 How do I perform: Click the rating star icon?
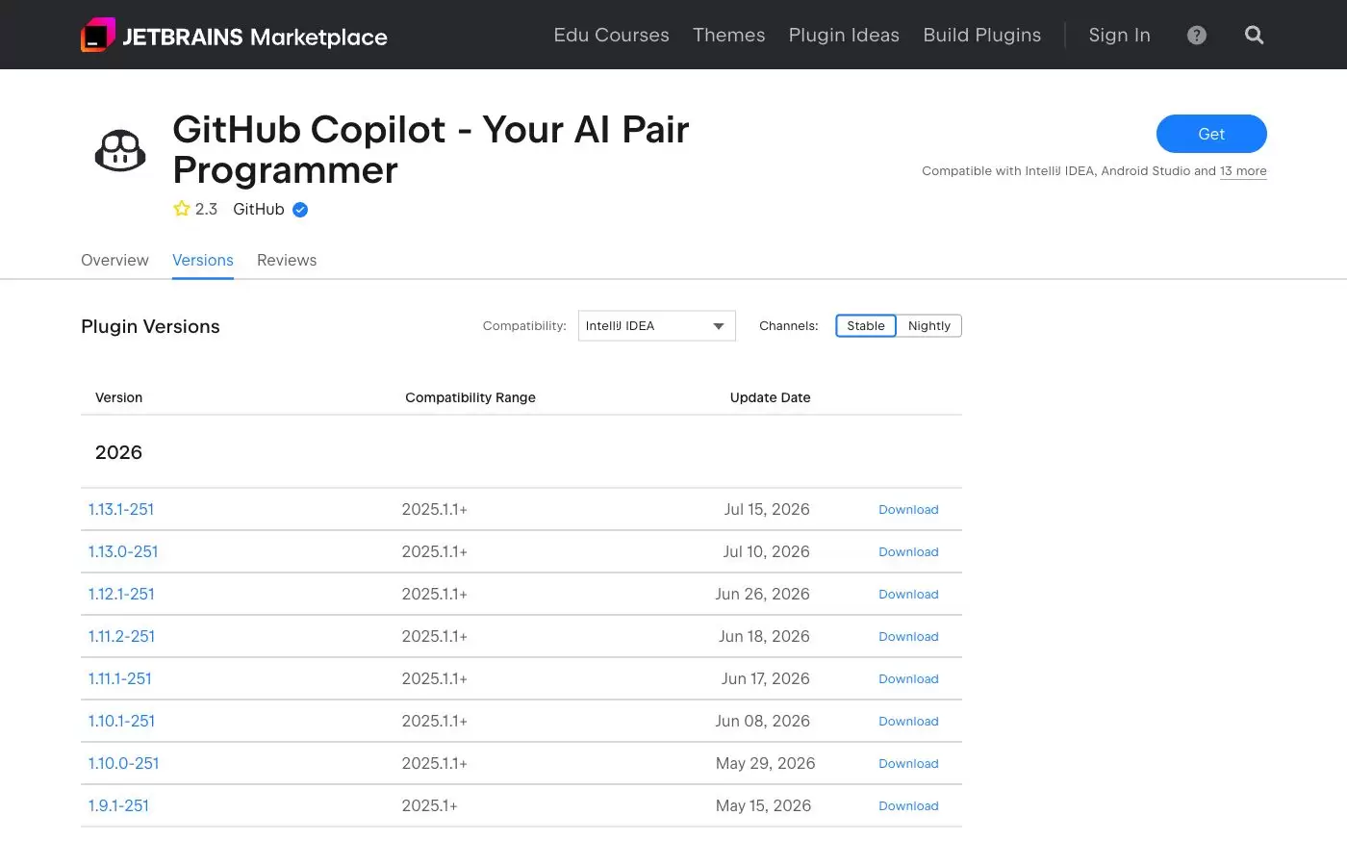(181, 209)
